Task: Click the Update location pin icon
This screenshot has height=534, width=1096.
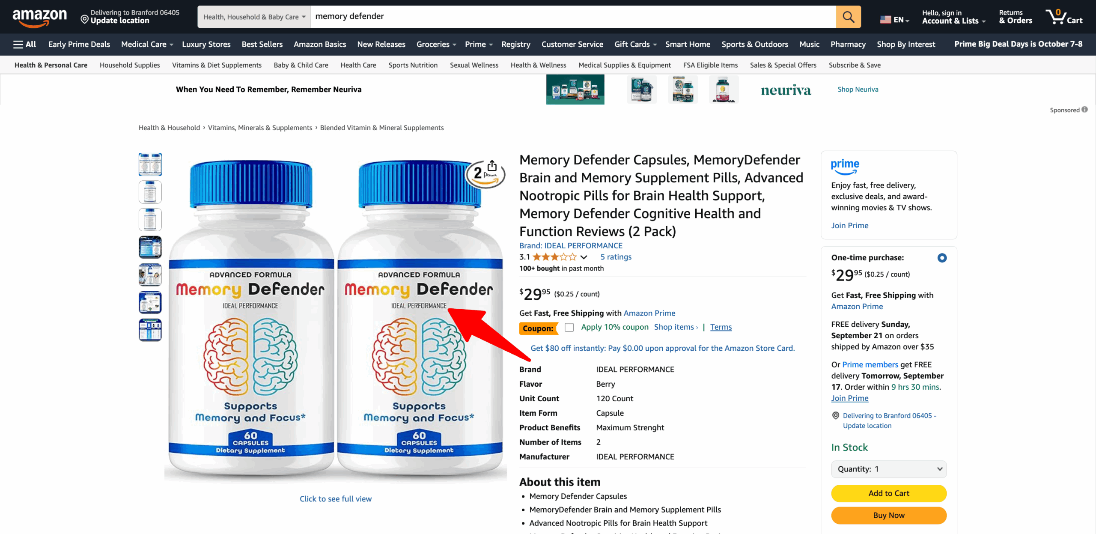Action: coord(84,19)
